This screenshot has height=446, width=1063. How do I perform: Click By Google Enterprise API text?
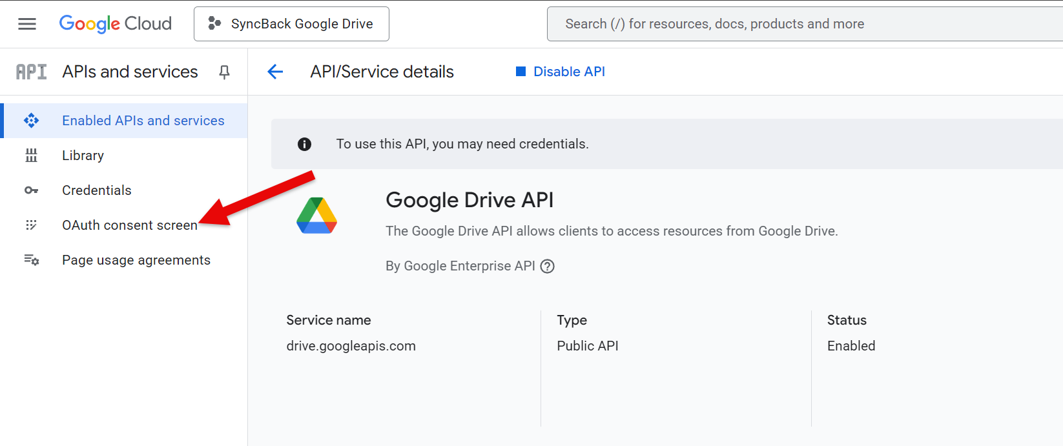460,266
